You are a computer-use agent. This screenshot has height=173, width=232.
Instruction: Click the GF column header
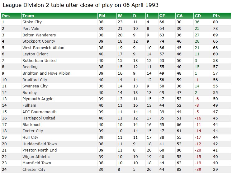[x=162, y=16]
